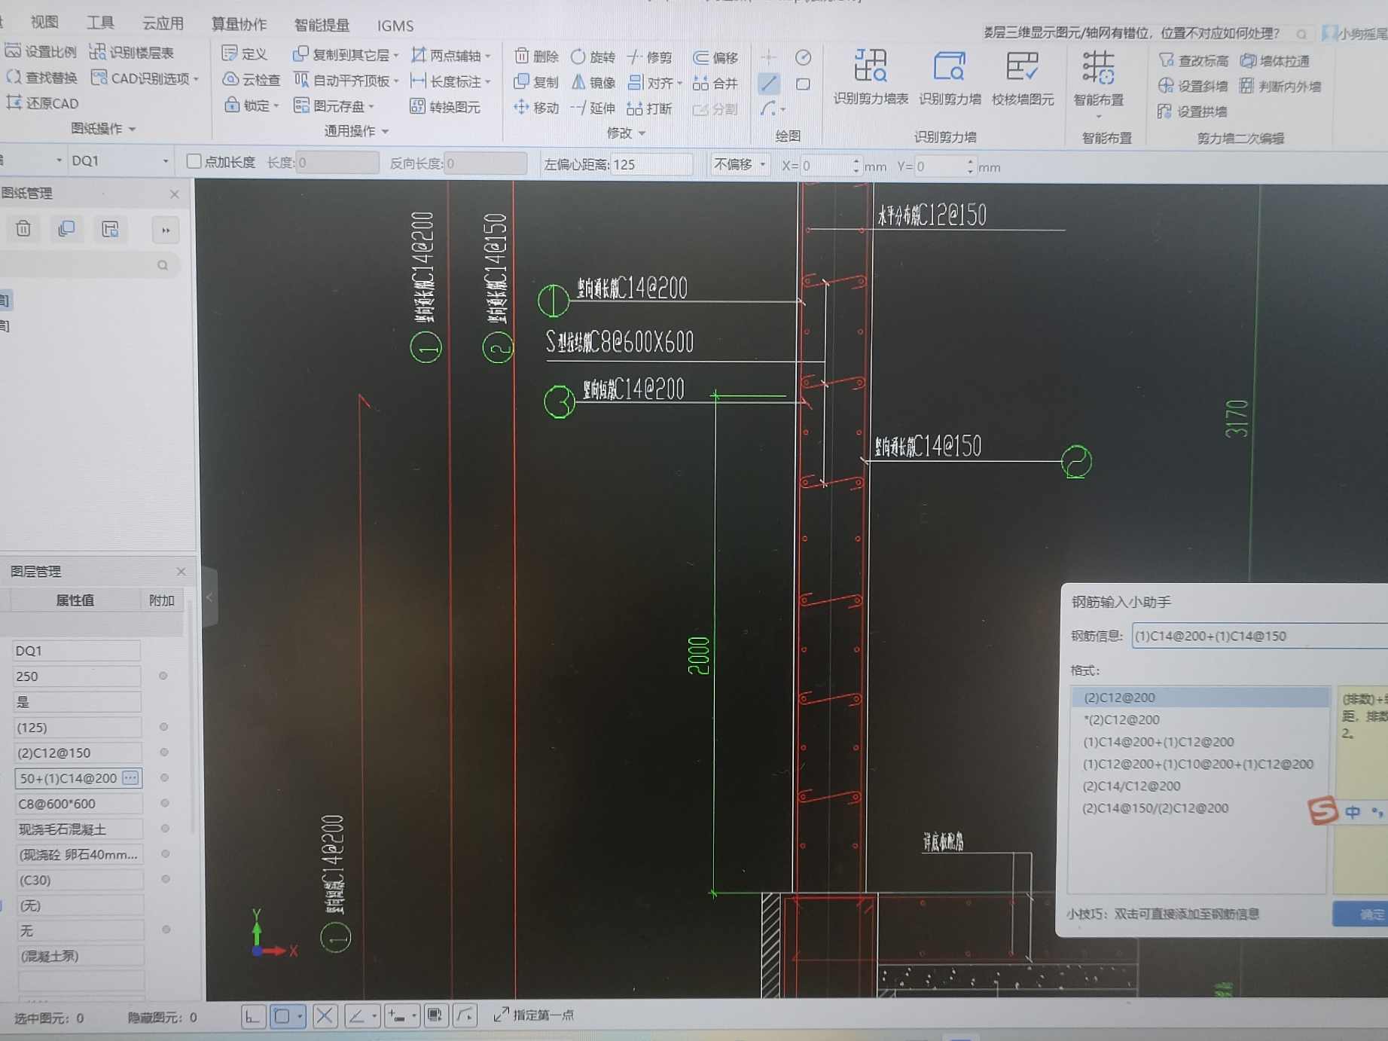
Task: Select the 识别剪力墙 tool
Action: coord(949,68)
